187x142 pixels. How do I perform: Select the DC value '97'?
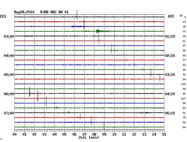[x=184, y=108]
